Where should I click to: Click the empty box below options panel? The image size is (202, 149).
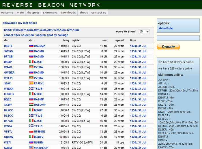pyautogui.click(x=178, y=38)
